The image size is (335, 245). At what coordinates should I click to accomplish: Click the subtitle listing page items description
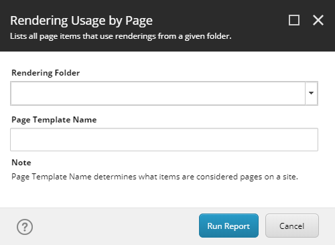point(121,36)
